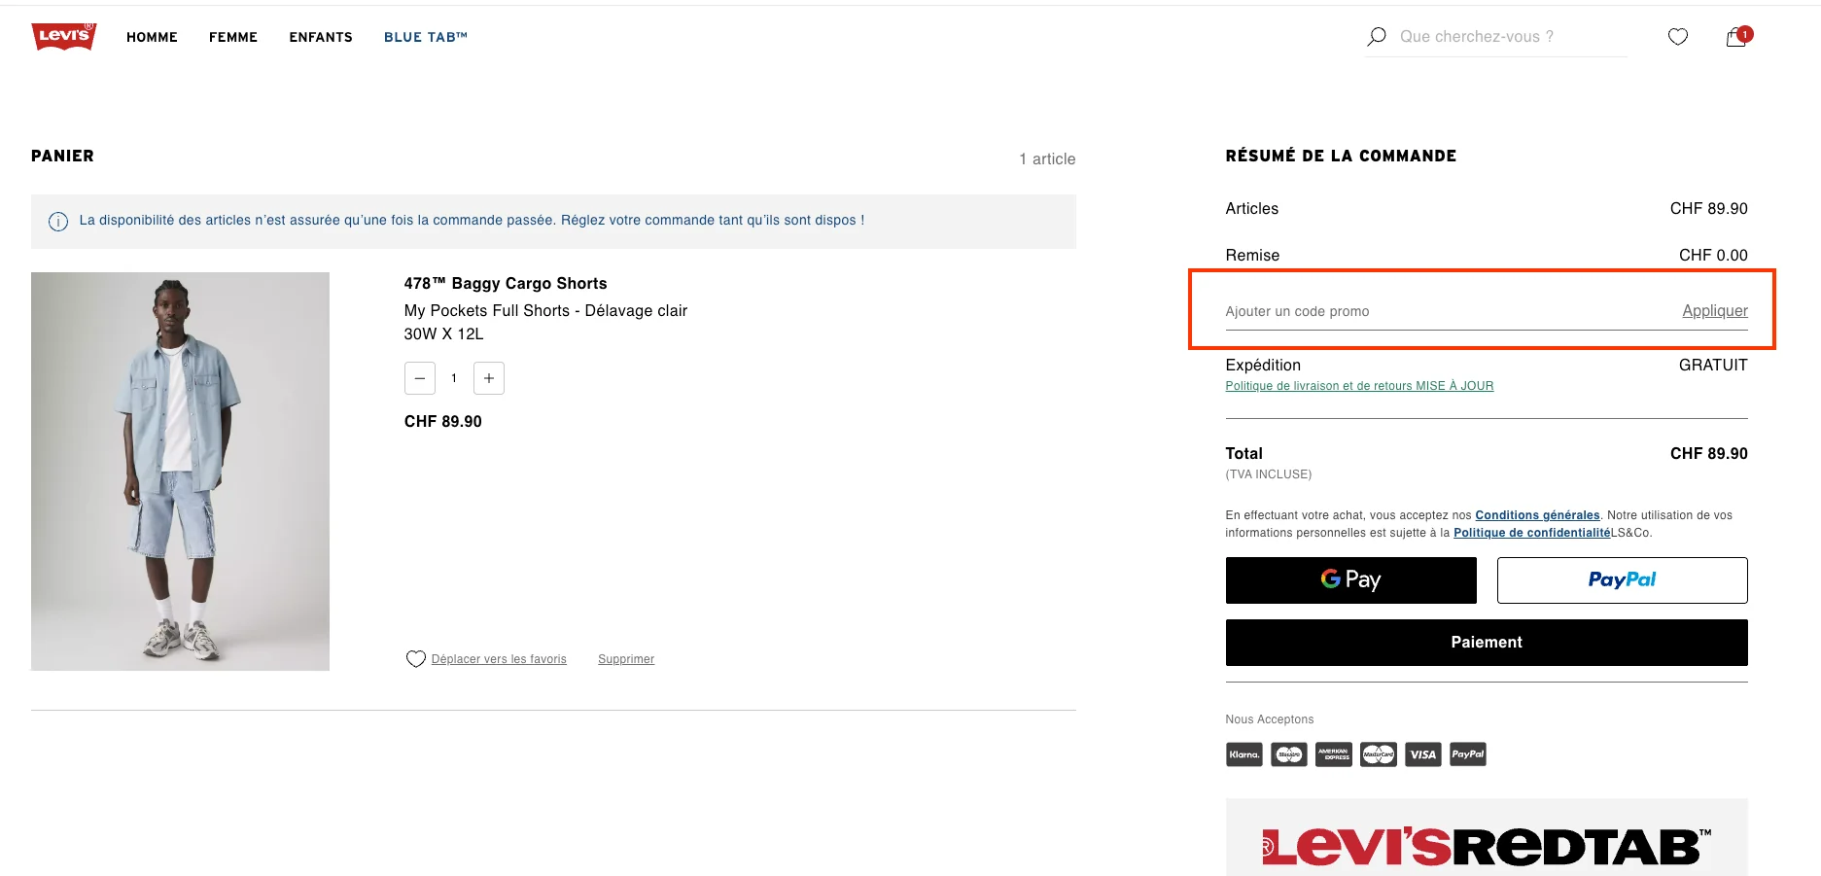The image size is (1821, 876).
Task: Focus the 'Ajouter un code promo' field
Action: 1449,311
